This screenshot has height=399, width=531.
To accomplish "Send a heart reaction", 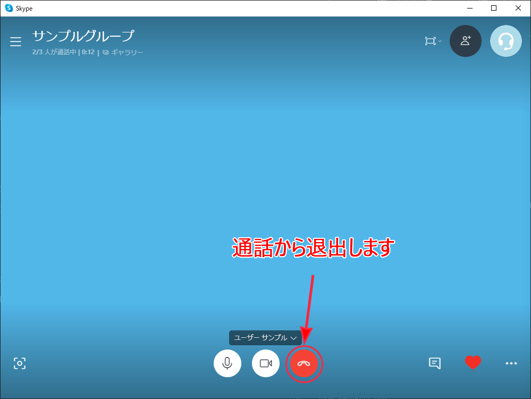I will (x=473, y=363).
